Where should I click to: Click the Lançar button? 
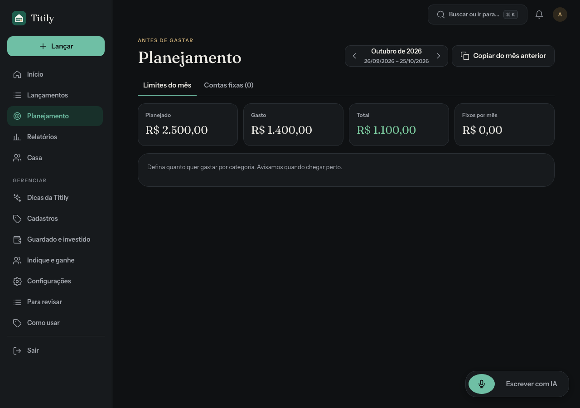click(56, 46)
